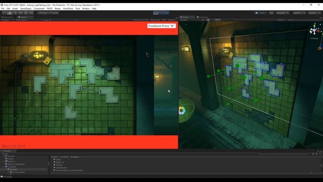Click the Feedback Press "B" button
323x182 pixels.
[161, 26]
